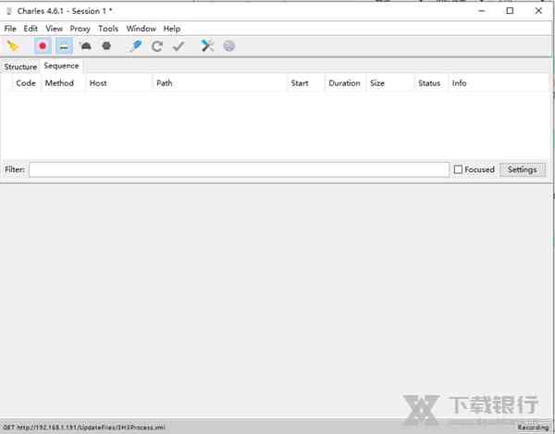This screenshot has width=555, height=434.
Task: Open the Window menu
Action: [142, 29]
